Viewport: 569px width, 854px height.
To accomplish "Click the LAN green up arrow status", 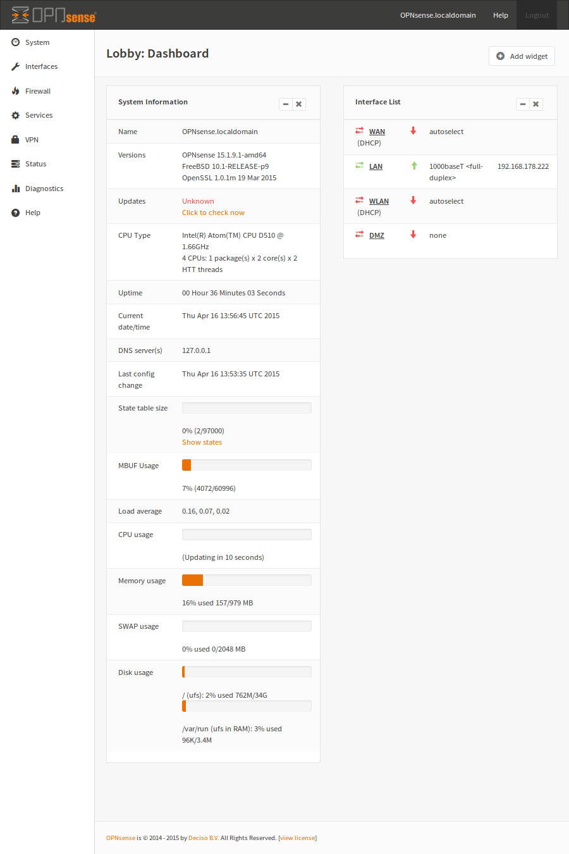I will [414, 166].
